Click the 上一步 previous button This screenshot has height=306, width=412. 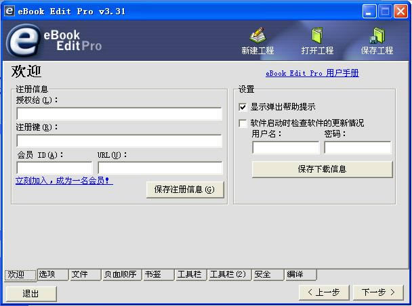point(324,292)
